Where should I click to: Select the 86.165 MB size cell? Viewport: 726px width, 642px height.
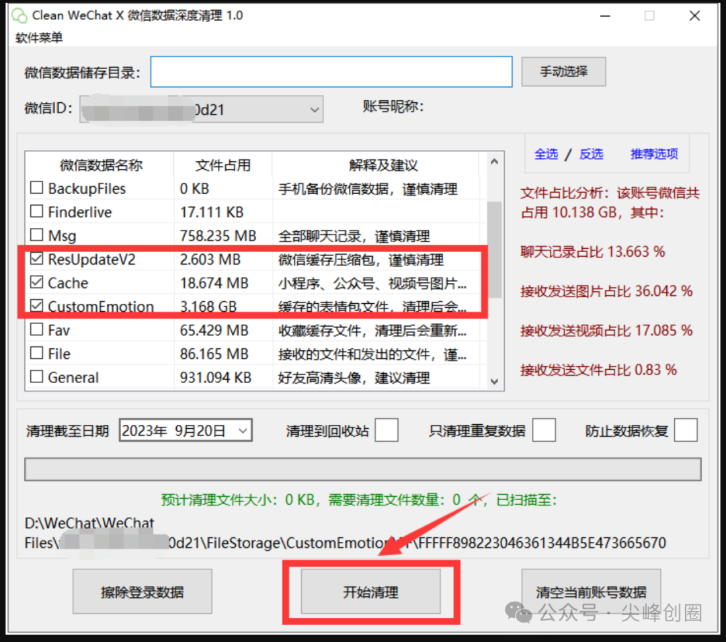pos(214,354)
